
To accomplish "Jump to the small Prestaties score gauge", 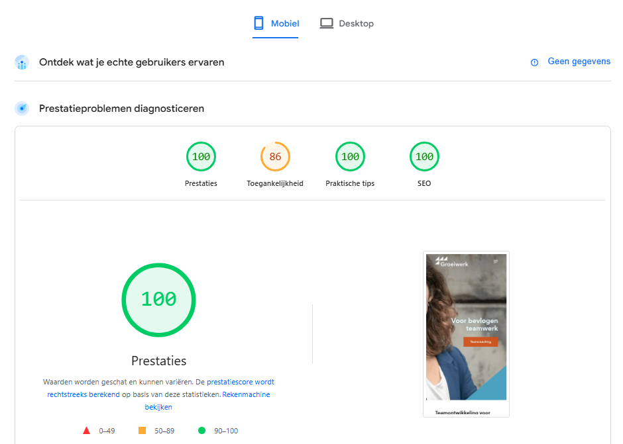I will pos(201,157).
